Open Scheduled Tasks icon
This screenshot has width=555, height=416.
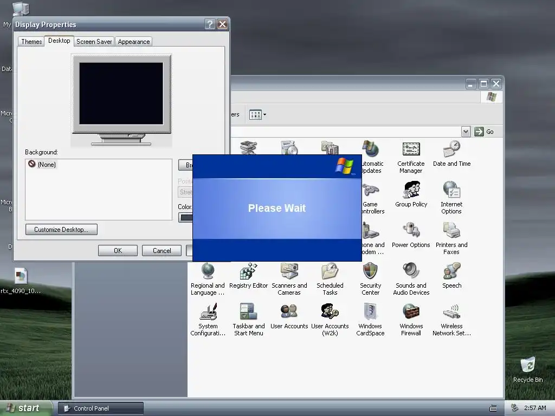[x=330, y=279]
